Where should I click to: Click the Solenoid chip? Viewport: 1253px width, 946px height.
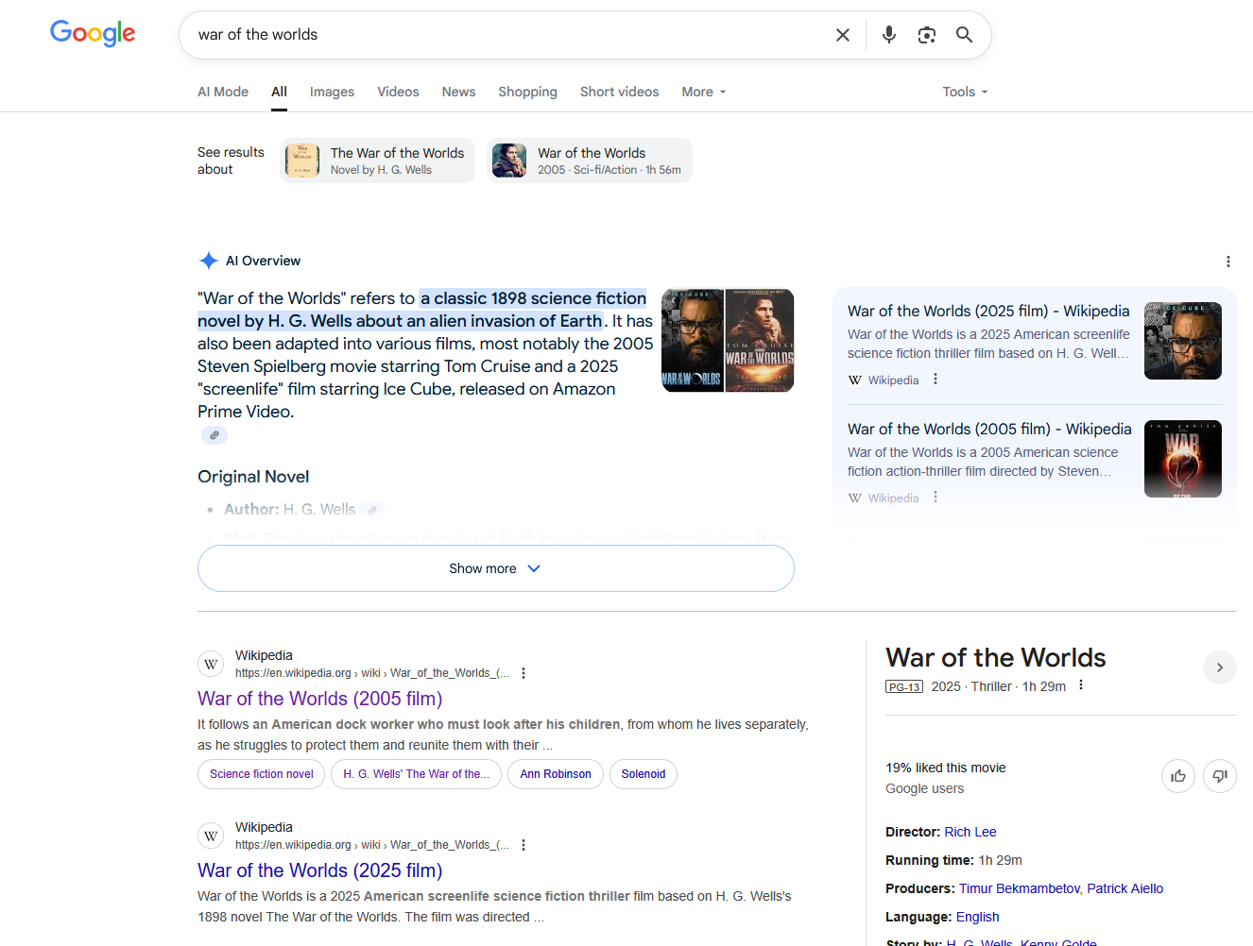(x=644, y=774)
